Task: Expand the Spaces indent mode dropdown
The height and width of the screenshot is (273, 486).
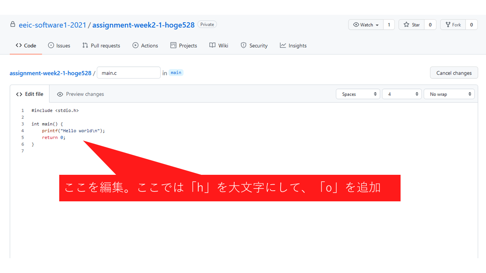Action: pos(358,94)
